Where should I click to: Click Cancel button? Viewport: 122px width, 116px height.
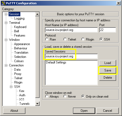coord(108,111)
